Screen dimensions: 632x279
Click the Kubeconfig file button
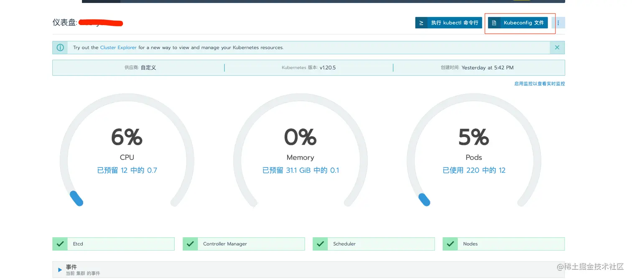[518, 23]
